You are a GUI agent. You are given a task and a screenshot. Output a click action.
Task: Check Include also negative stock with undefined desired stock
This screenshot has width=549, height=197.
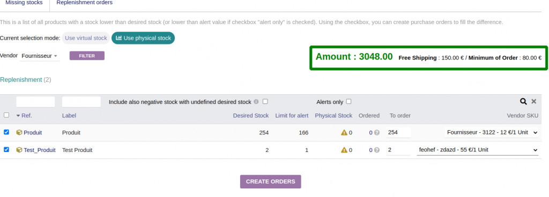(x=265, y=102)
